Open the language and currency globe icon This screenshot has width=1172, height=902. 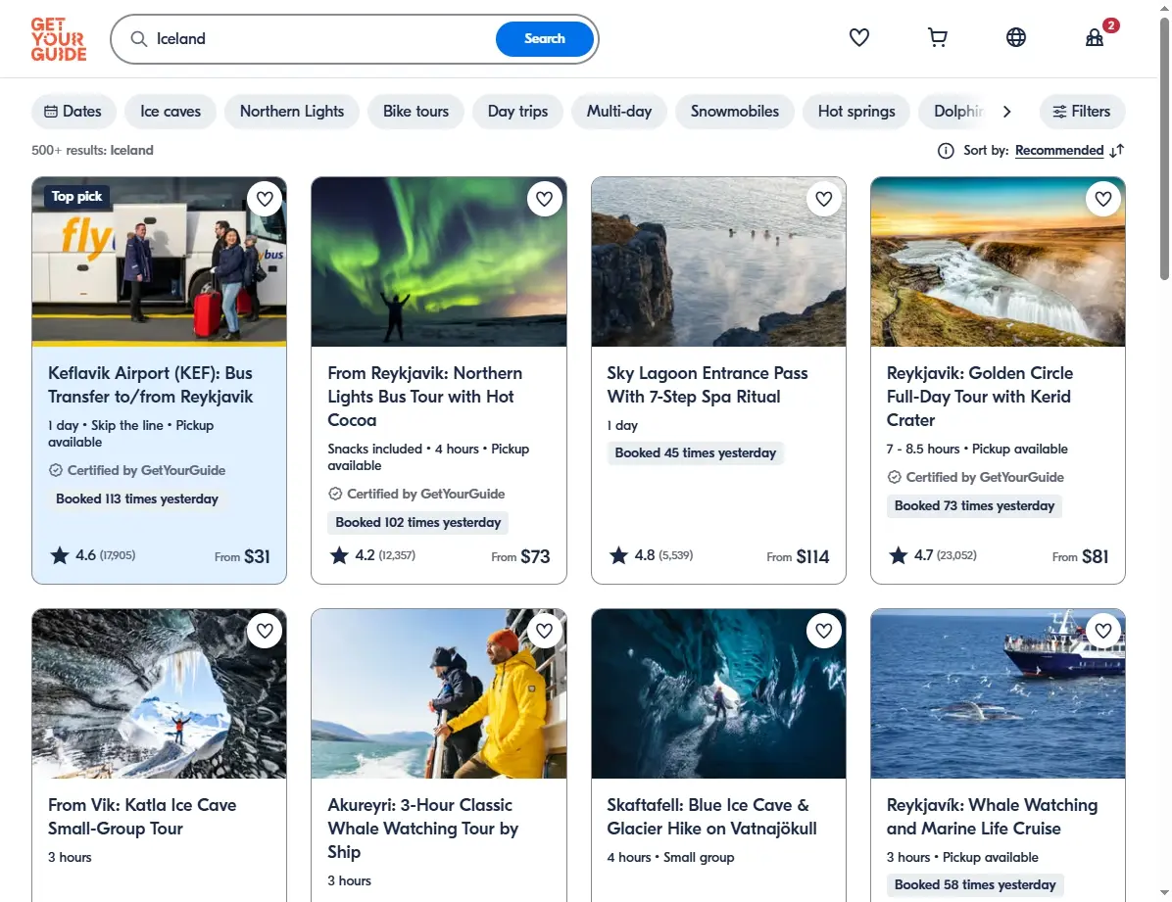coord(1016,37)
